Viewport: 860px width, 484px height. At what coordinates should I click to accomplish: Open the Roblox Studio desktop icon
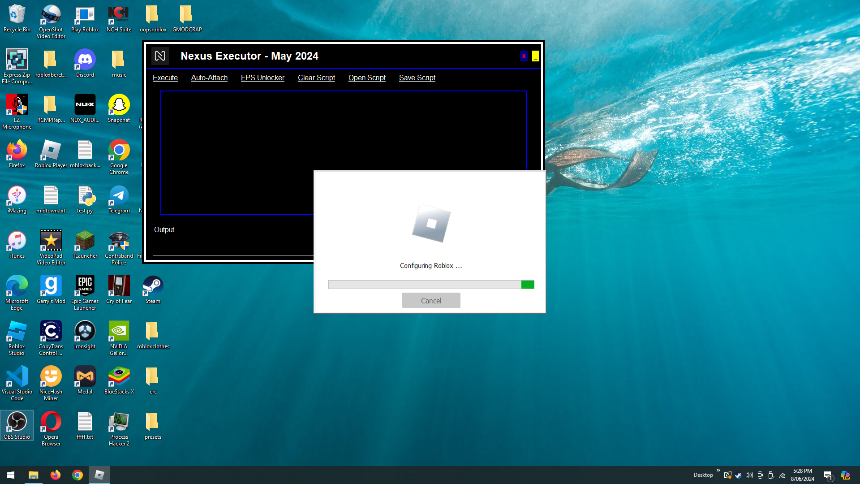(x=17, y=332)
